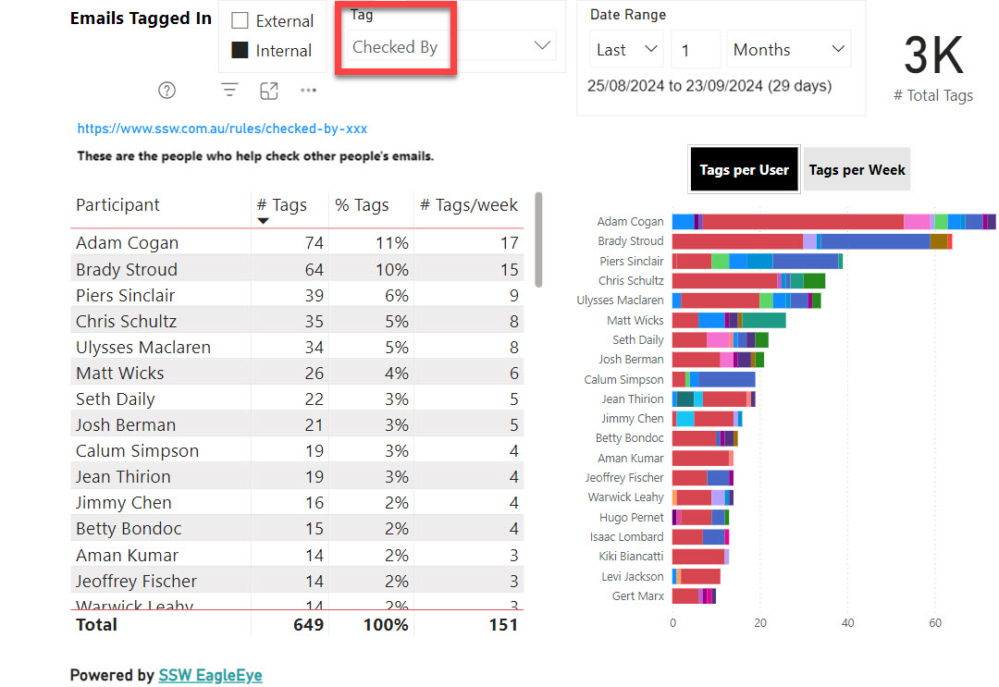Open the more options ellipsis menu
Image resolution: width=999 pixels, height=687 pixels.
(309, 90)
